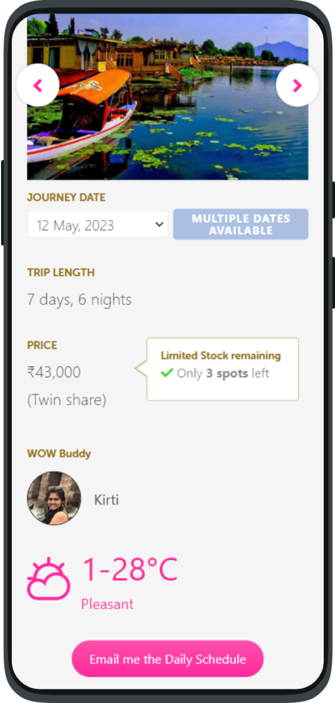The height and width of the screenshot is (703, 335).
Task: Click the WOW Buddy heading
Action: click(59, 454)
